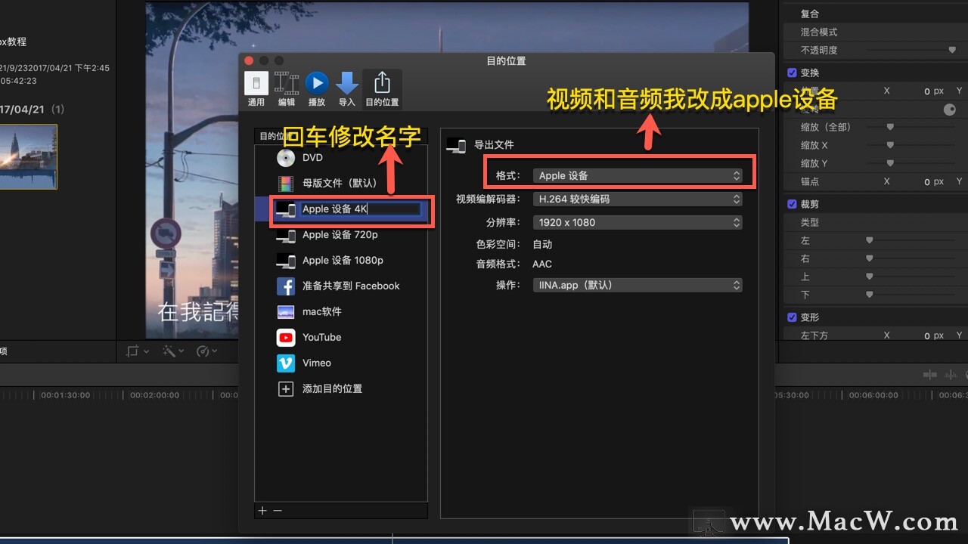Add a destination with the bottom plus button
The height and width of the screenshot is (544, 968).
262,511
